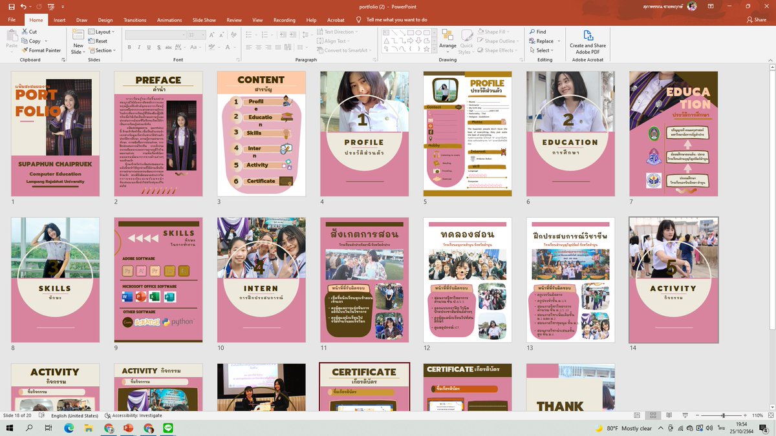Image resolution: width=776 pixels, height=436 pixels.
Task: Show hidden system tray icons
Action: point(661,428)
